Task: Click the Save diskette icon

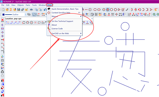Action: pyautogui.click(x=19, y=10)
